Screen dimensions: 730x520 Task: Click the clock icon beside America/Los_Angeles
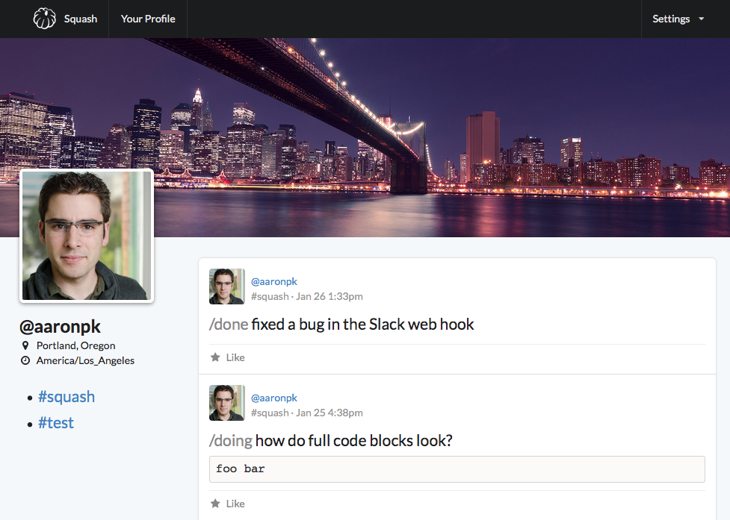tap(25, 360)
